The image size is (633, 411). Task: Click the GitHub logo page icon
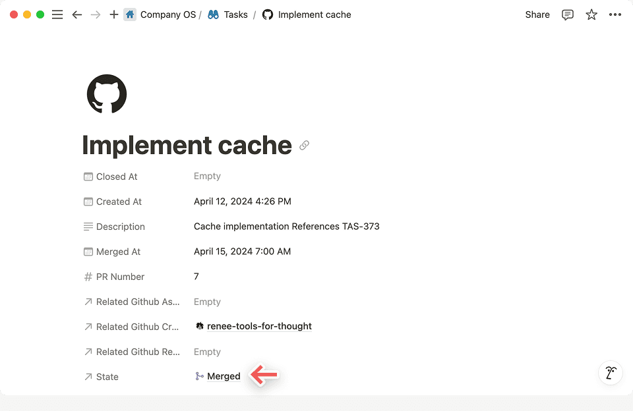click(106, 94)
